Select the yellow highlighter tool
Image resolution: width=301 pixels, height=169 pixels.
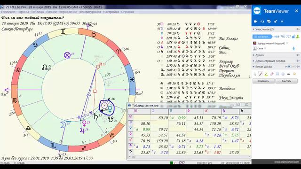click(266, 74)
